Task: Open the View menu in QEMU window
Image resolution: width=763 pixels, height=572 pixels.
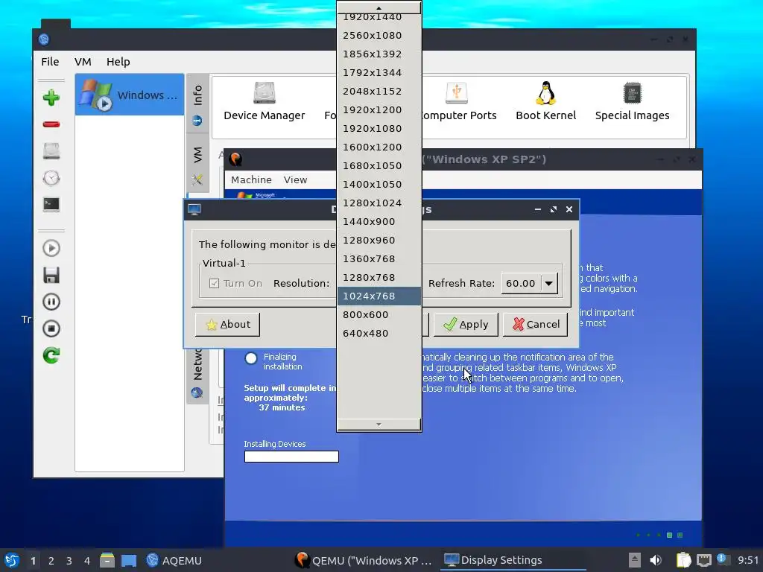Action: click(295, 179)
